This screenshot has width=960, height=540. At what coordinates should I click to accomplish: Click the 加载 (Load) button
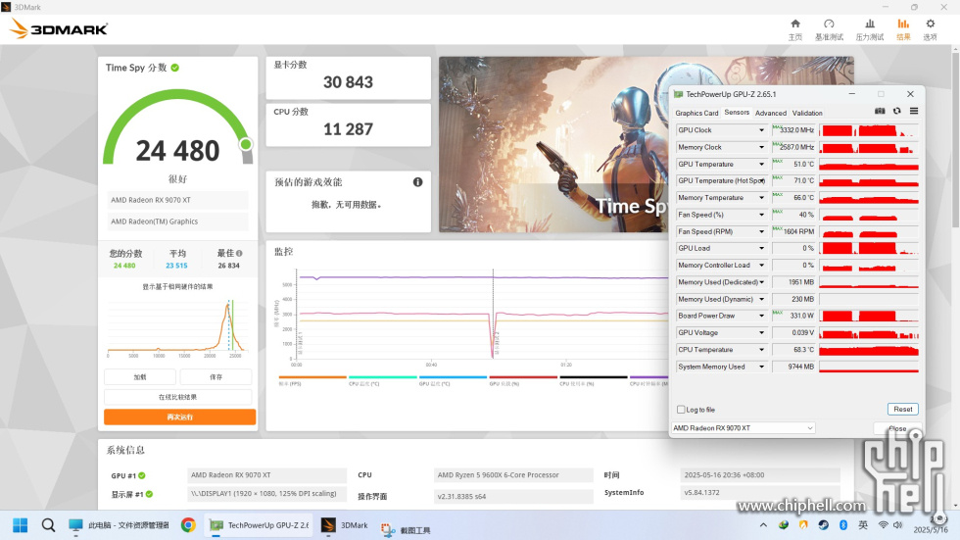(140, 377)
